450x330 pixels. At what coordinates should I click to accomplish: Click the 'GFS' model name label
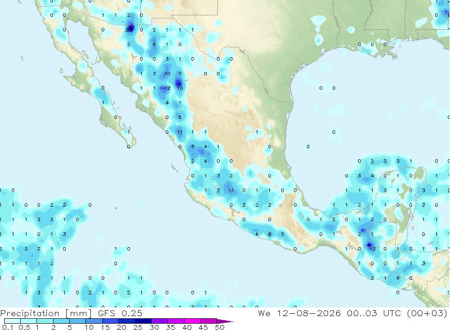click(107, 313)
